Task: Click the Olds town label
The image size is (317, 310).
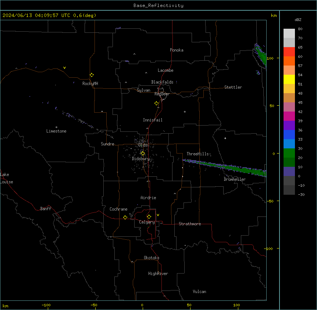Action: [x=143, y=145]
